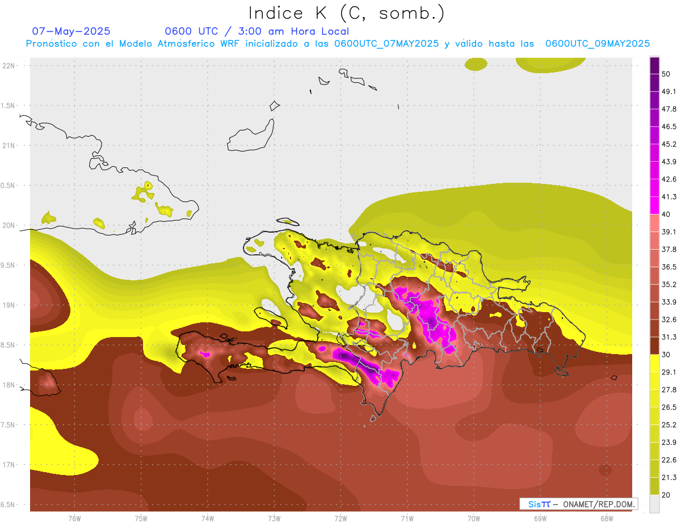Click the magenta swatch between 42.6 and 43.9
The image size is (681, 526).
655,170
